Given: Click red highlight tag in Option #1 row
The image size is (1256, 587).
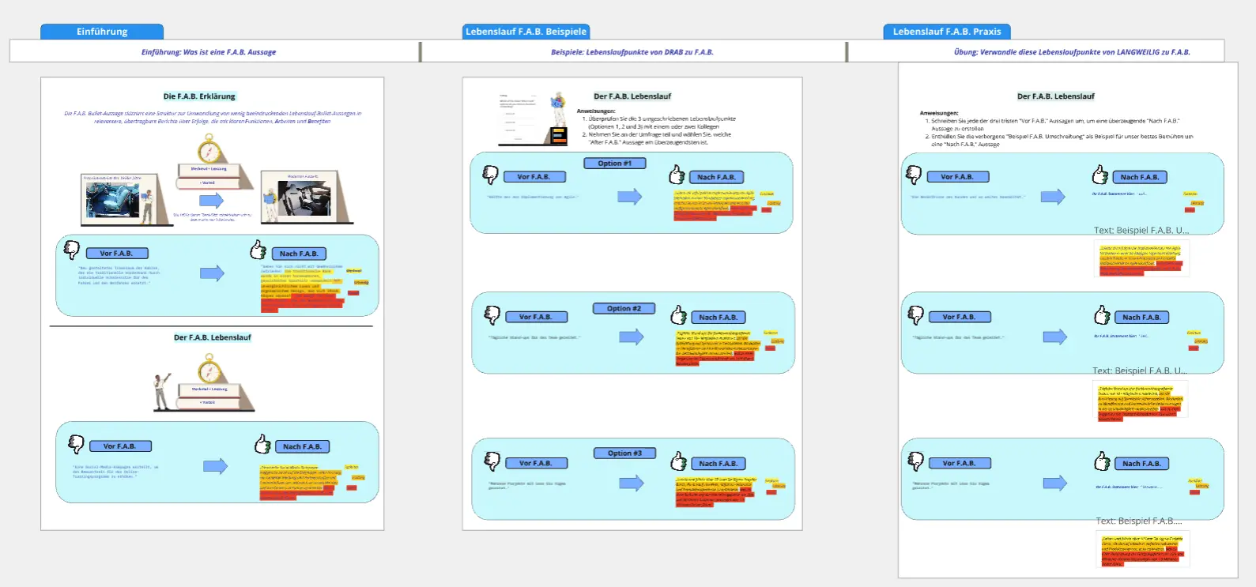Looking at the screenshot, I should pyautogui.click(x=766, y=210).
